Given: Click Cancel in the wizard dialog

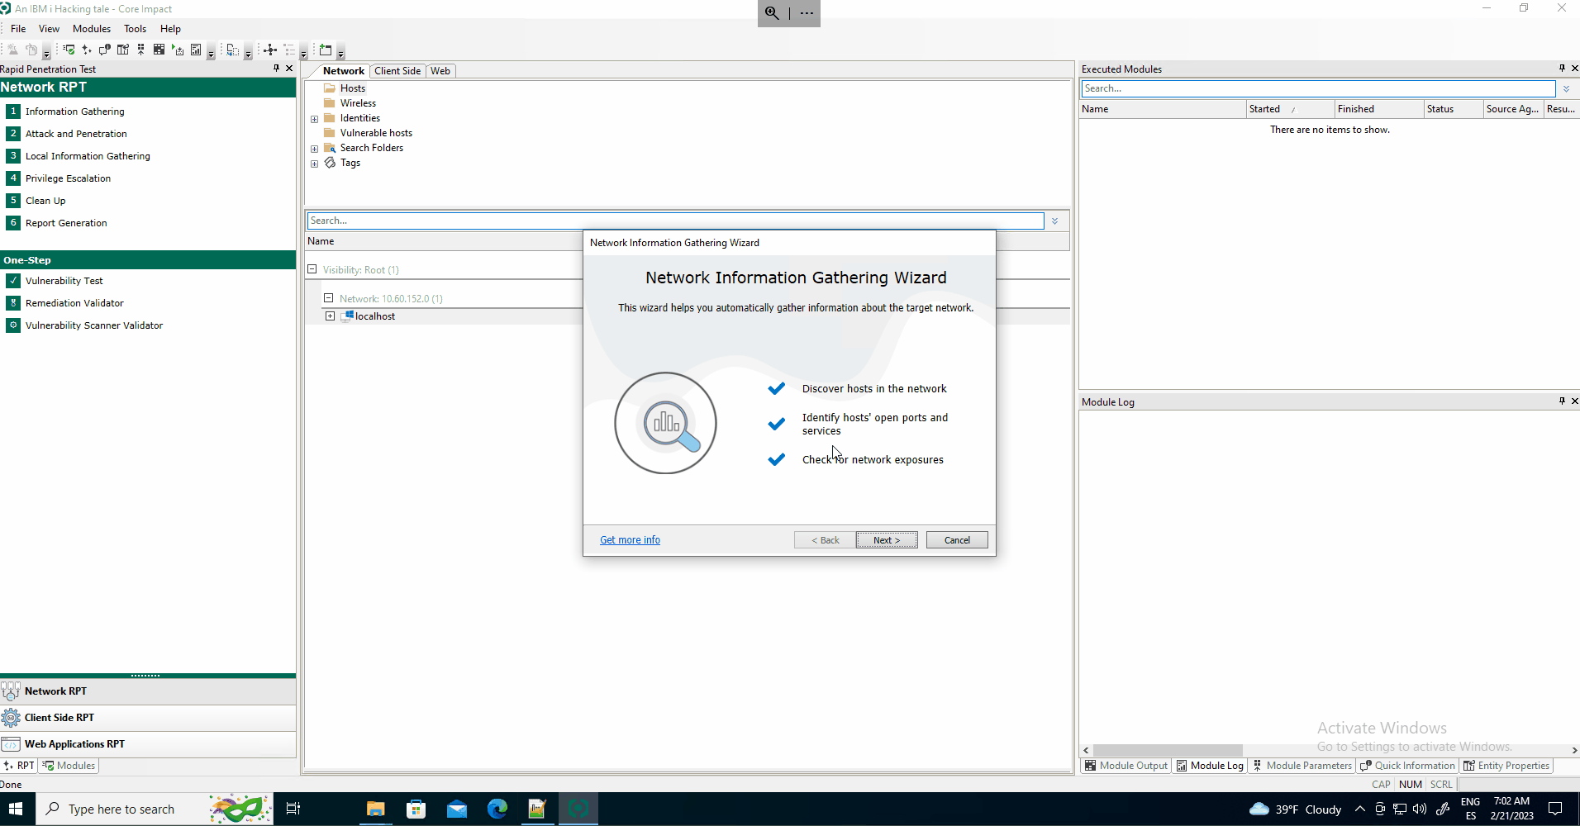Looking at the screenshot, I should 957,540.
